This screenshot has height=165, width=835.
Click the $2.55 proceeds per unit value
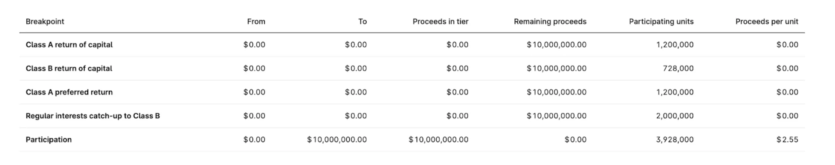787,140
